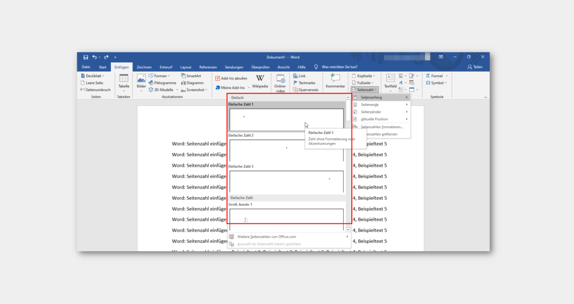
Task: Open the Fußzeile dropdown
Action: tap(365, 83)
